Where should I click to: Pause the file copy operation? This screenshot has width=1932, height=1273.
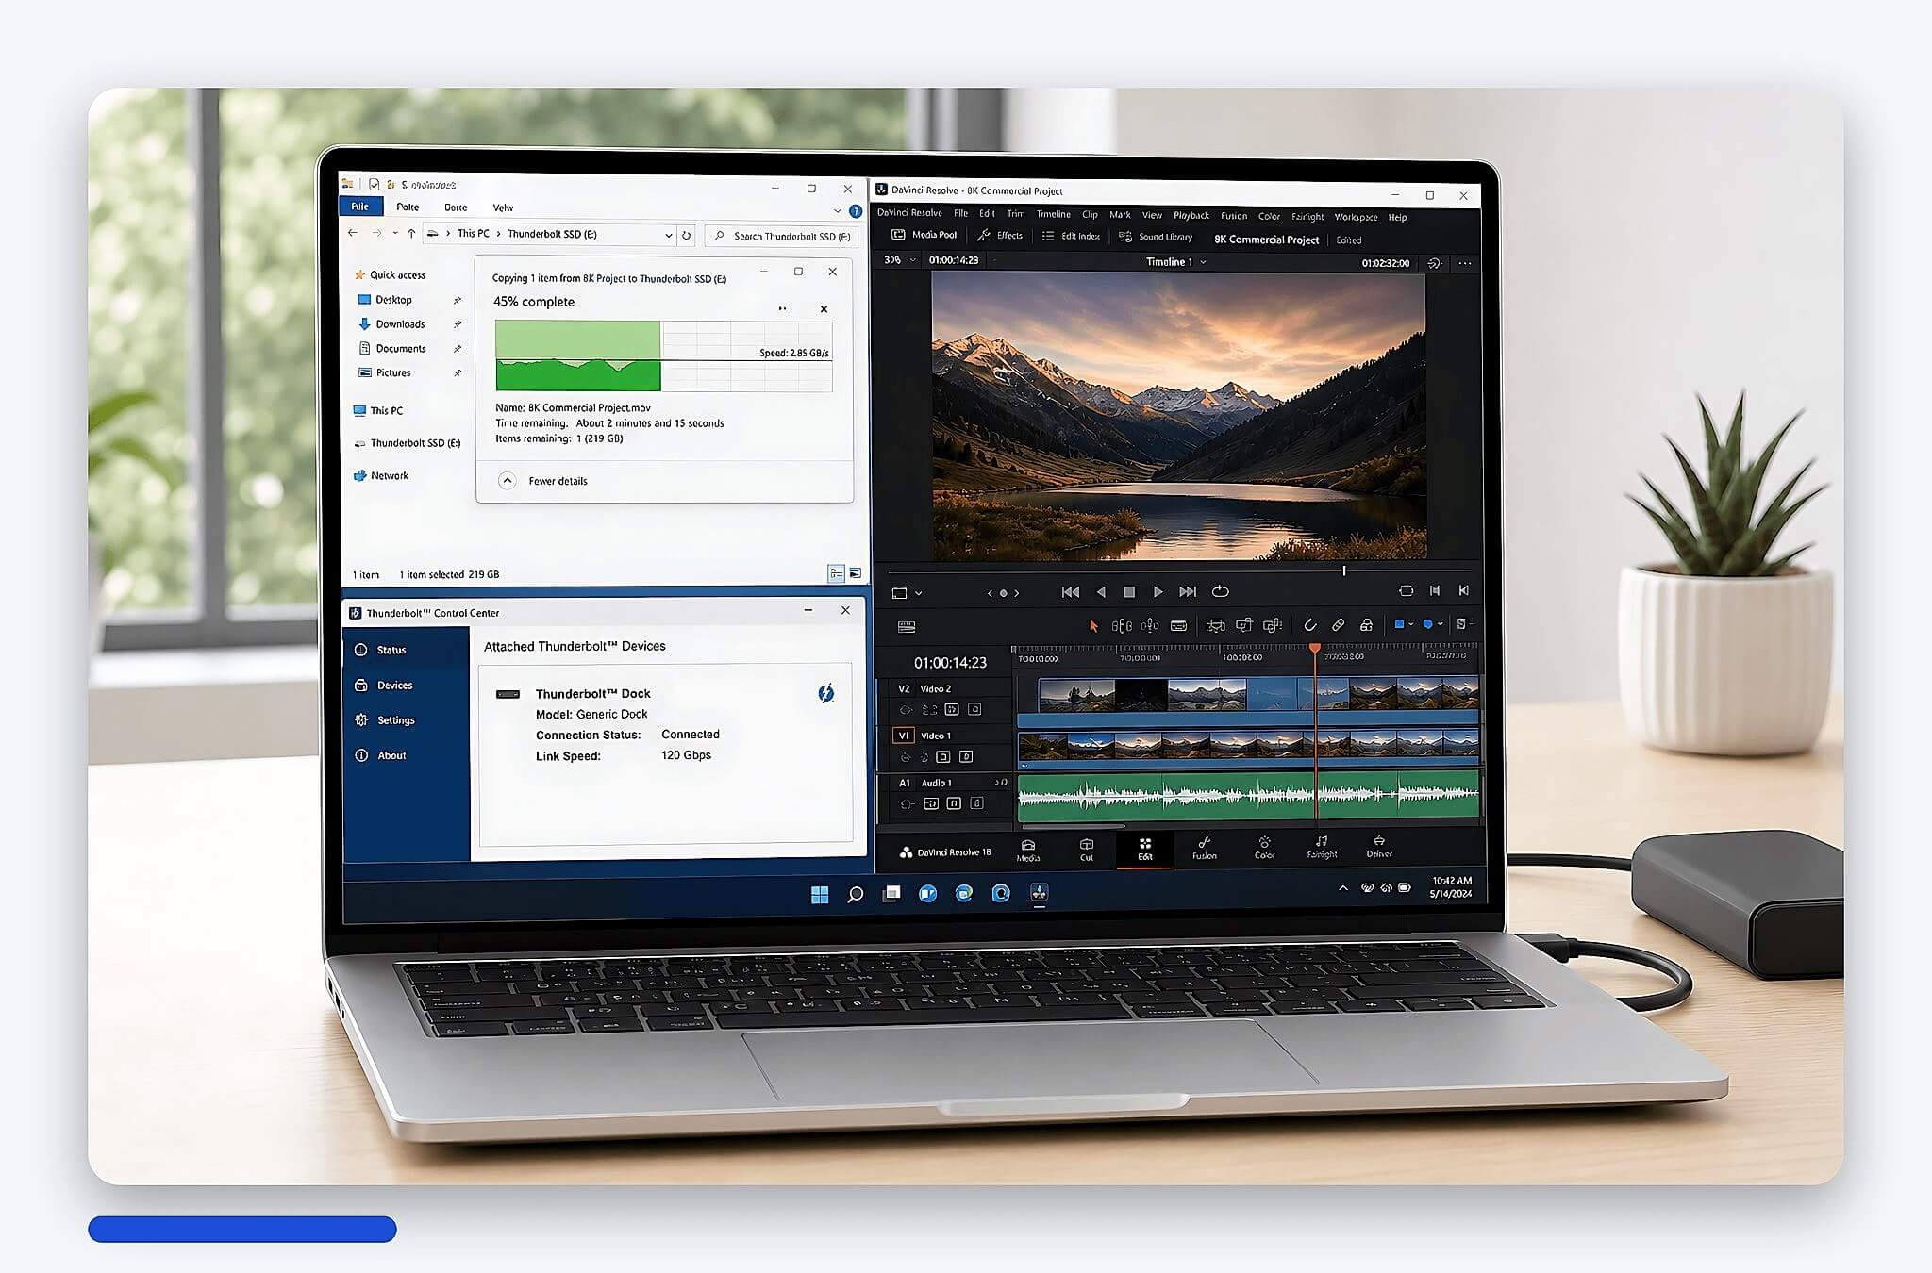pyautogui.click(x=782, y=308)
